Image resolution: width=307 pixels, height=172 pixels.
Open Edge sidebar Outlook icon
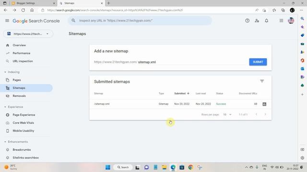point(302,69)
